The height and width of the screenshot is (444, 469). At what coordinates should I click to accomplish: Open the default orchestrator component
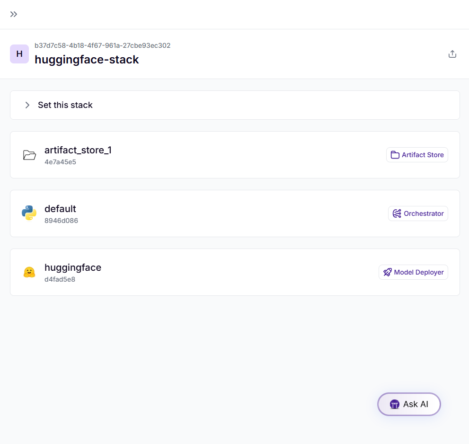[60, 209]
